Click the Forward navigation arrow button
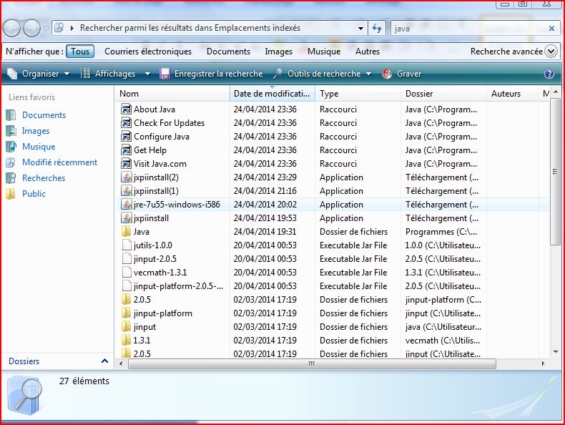The height and width of the screenshot is (425, 565). pos(31,28)
